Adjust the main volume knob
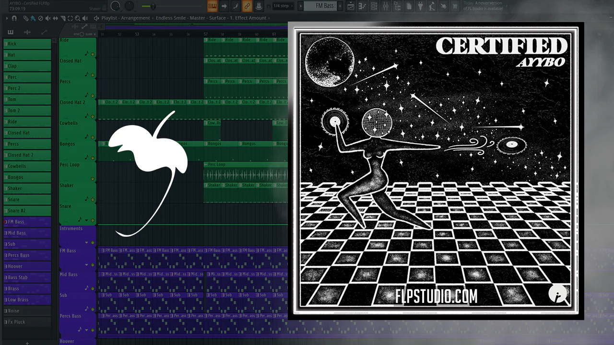The width and height of the screenshot is (614, 345). click(116, 6)
